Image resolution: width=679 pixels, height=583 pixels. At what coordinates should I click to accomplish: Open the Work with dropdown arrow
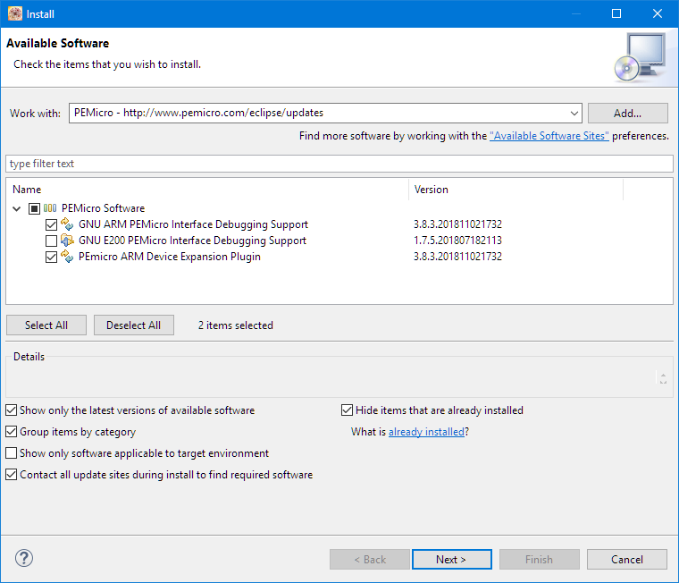(x=574, y=114)
